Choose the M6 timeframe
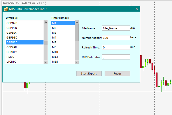This screenshot has width=172, height=115. [x=63, y=47]
